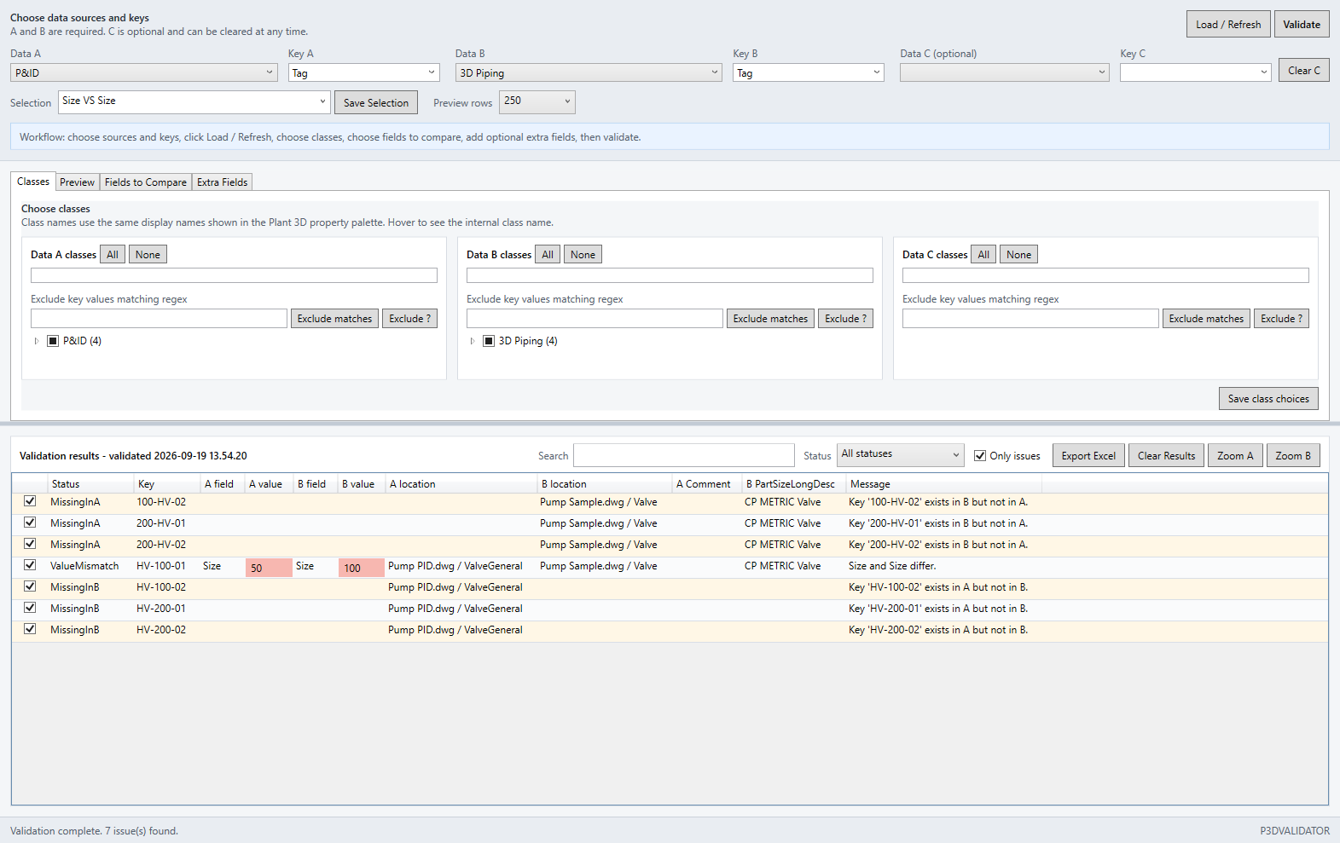Click Save class choices
The height and width of the screenshot is (843, 1340).
1268,398
